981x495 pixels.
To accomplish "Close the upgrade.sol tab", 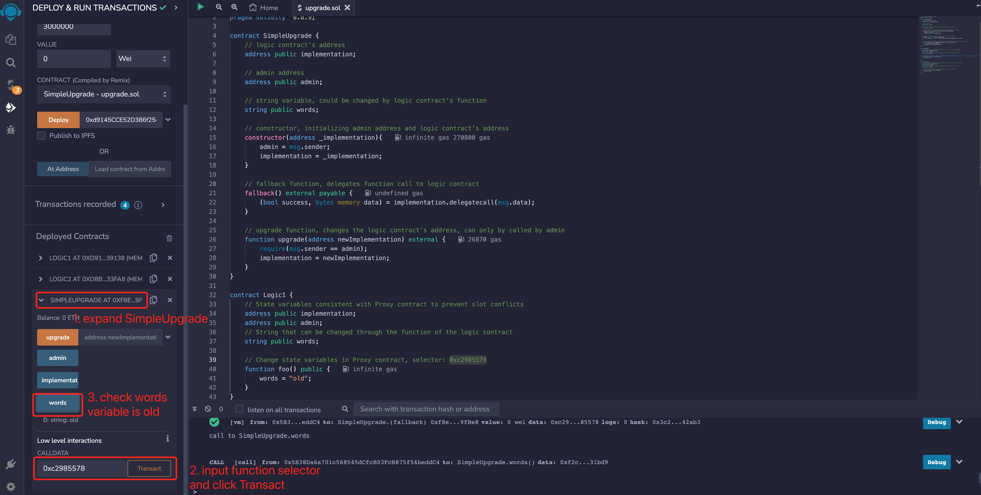I will click(x=347, y=7).
